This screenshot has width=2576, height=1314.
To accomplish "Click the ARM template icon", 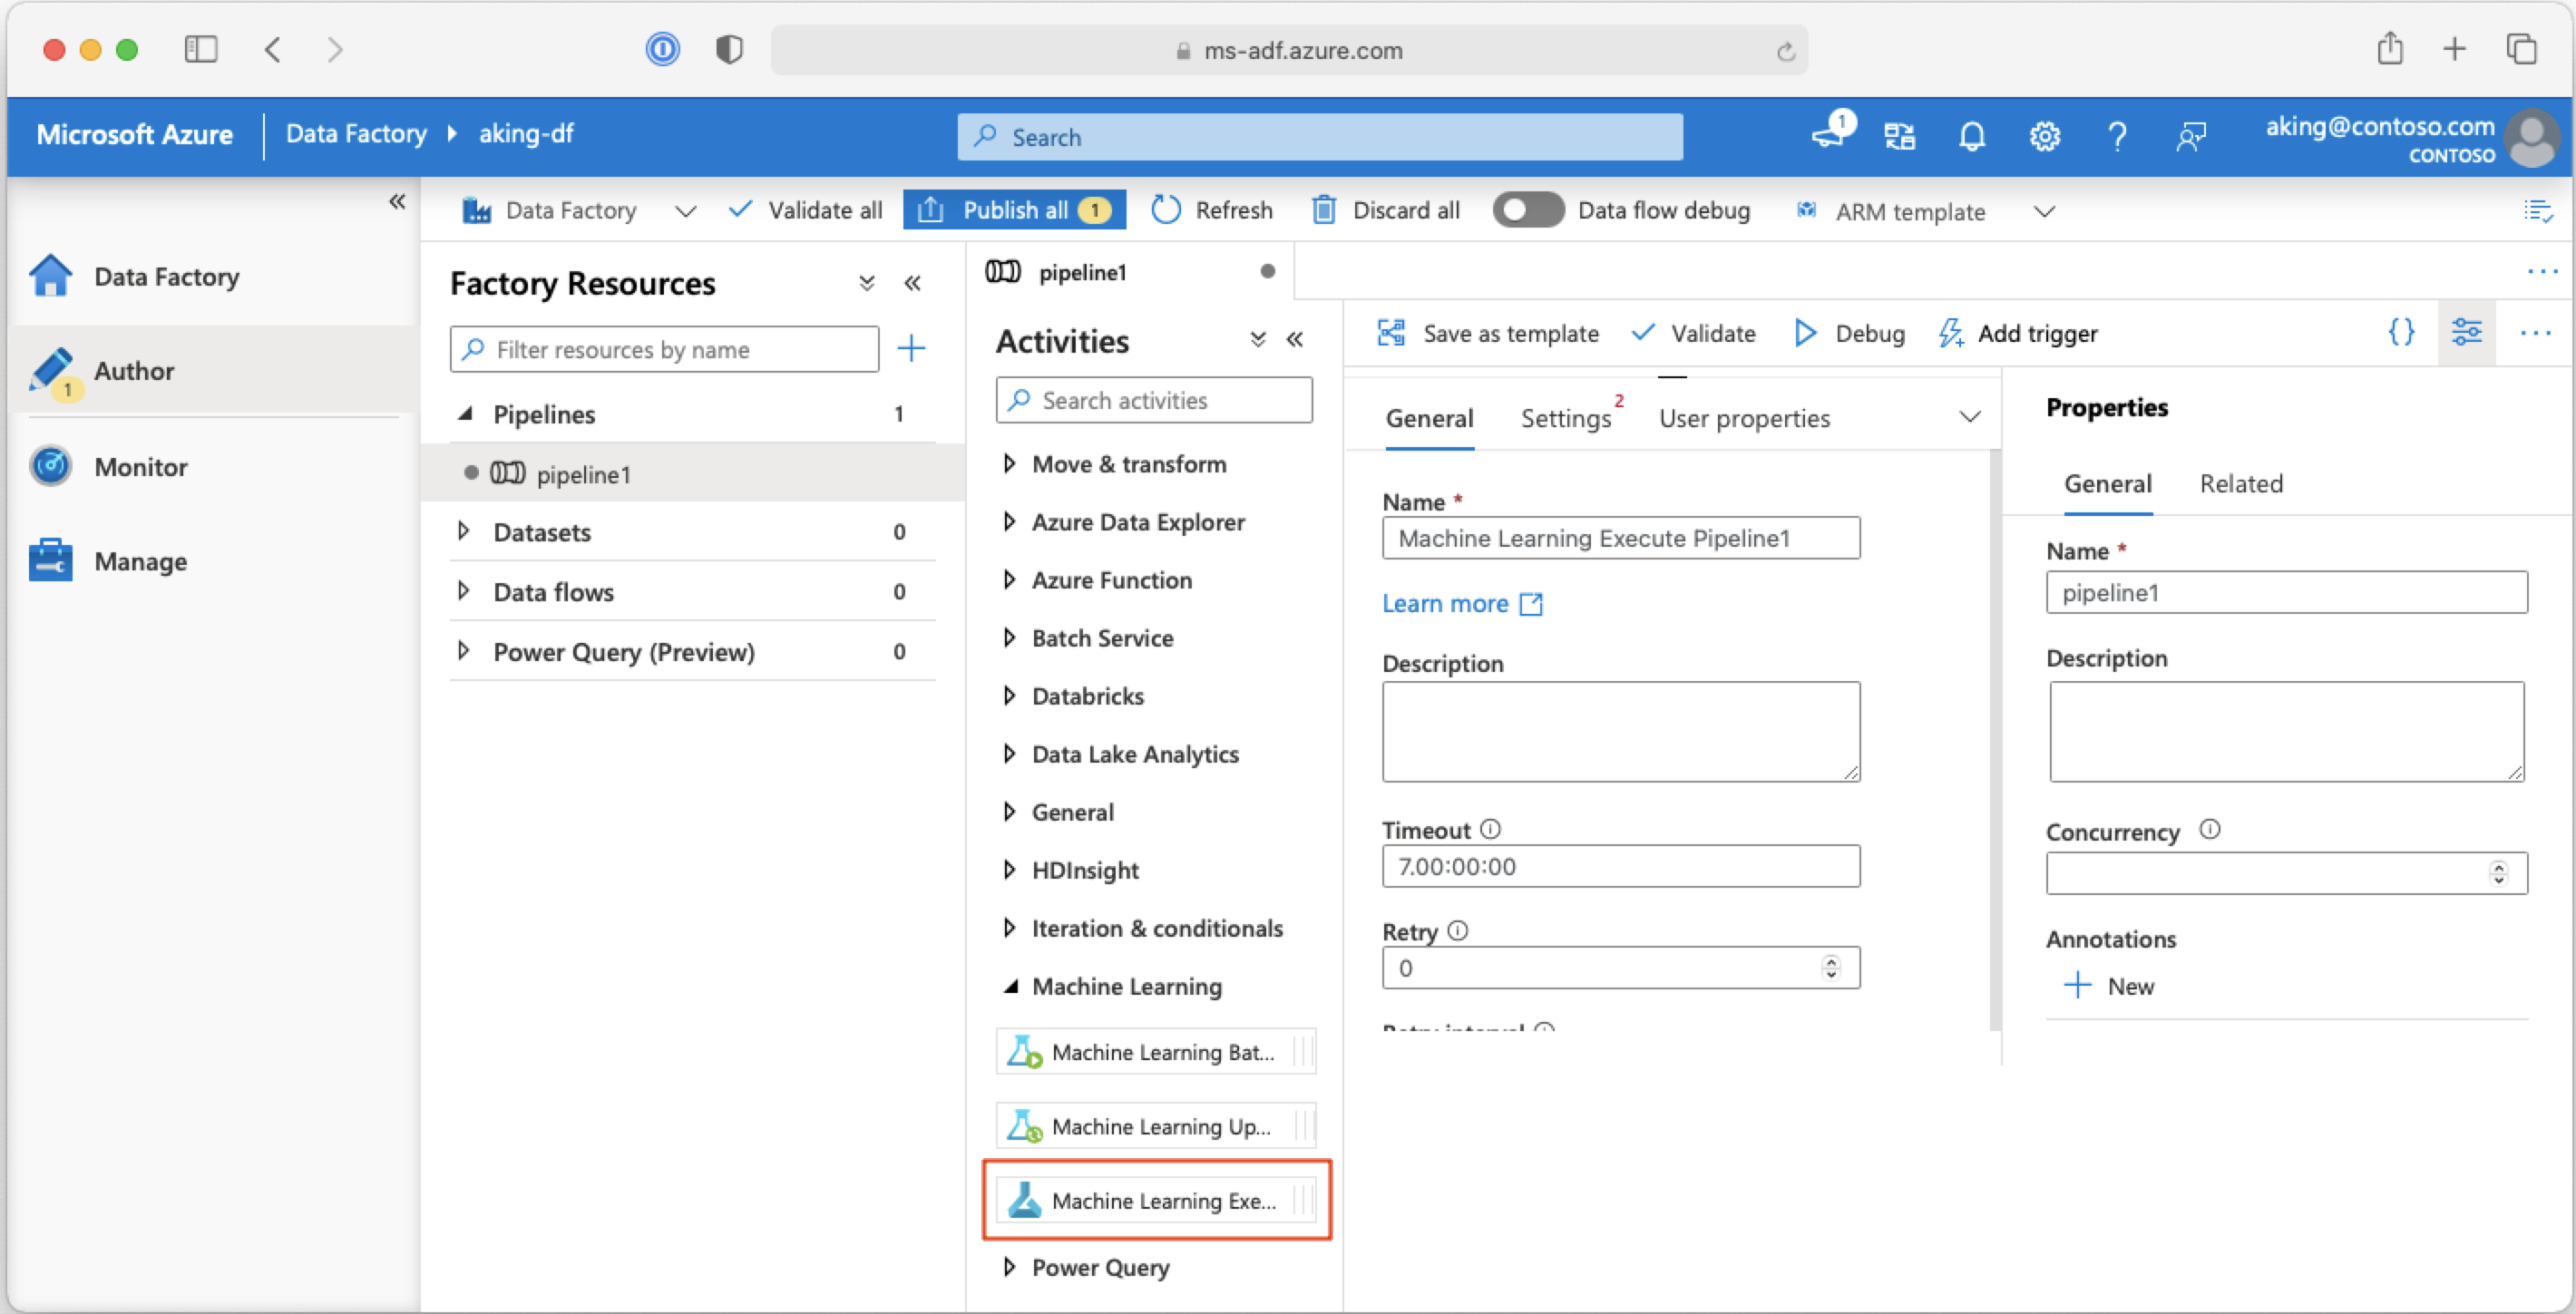I will click(1809, 211).
